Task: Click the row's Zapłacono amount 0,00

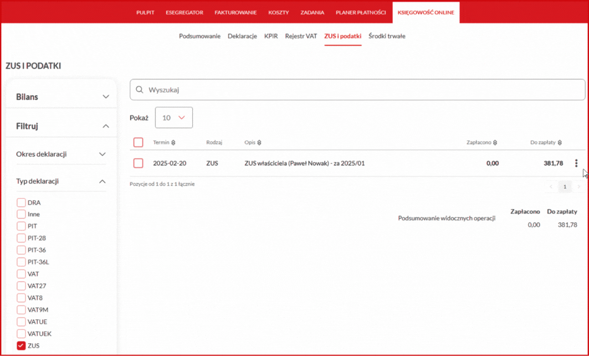Action: coord(493,163)
